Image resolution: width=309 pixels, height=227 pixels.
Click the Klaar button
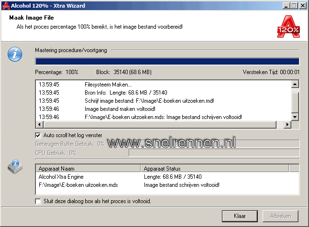tap(240, 216)
